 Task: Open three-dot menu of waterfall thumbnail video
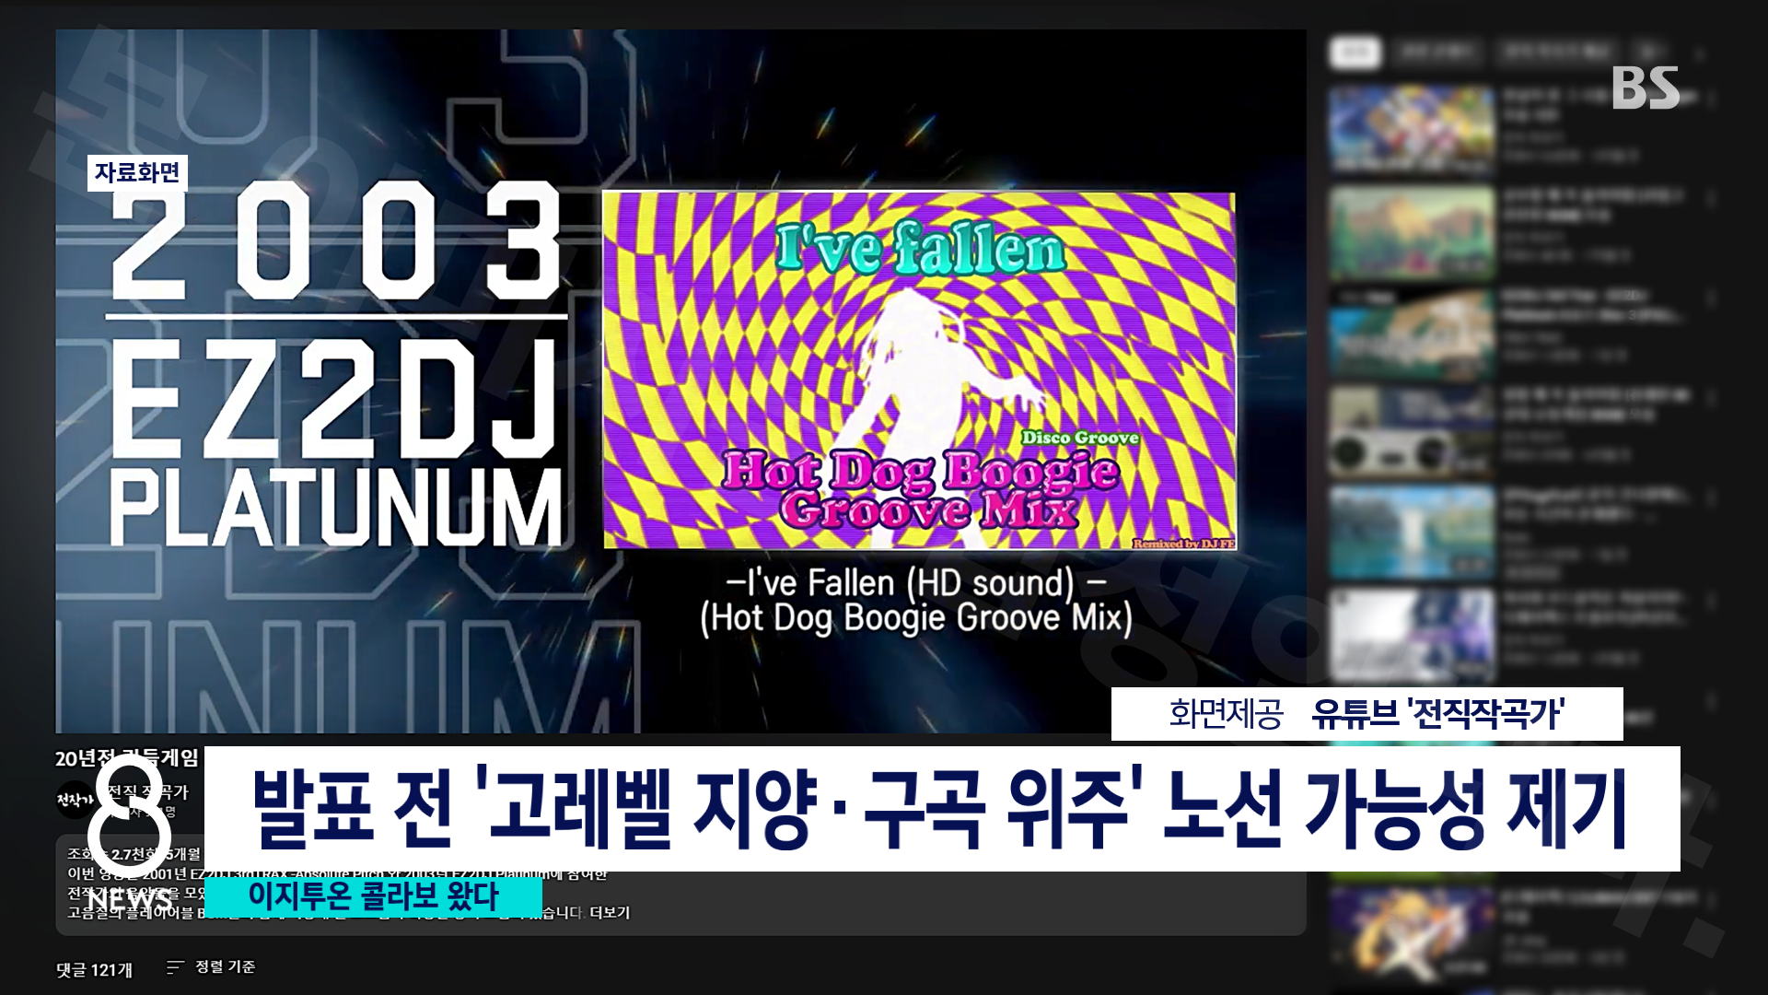[x=1711, y=497]
